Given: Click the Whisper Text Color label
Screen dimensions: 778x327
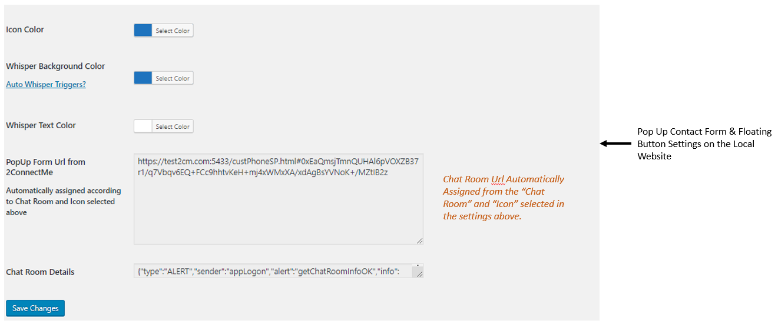Looking at the screenshot, I should point(41,125).
